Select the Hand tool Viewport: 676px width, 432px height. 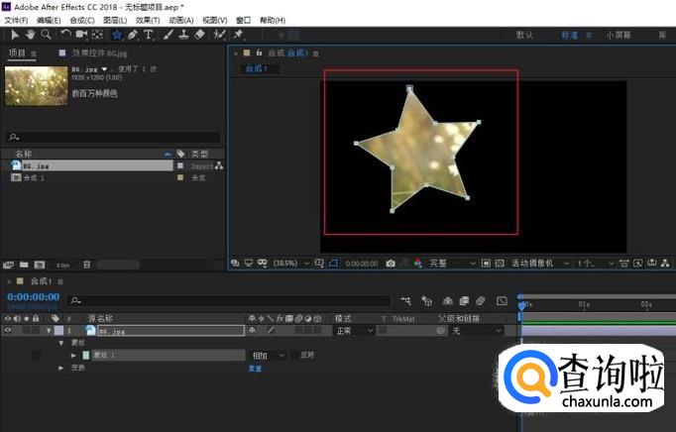click(30, 34)
